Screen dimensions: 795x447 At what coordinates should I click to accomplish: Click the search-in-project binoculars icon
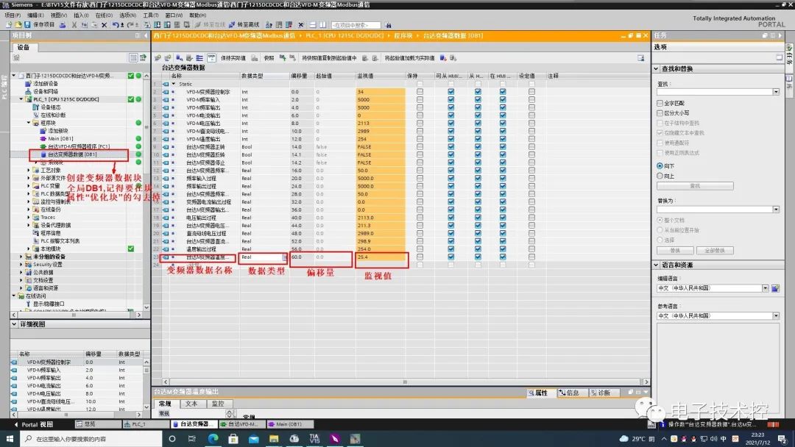point(388,24)
